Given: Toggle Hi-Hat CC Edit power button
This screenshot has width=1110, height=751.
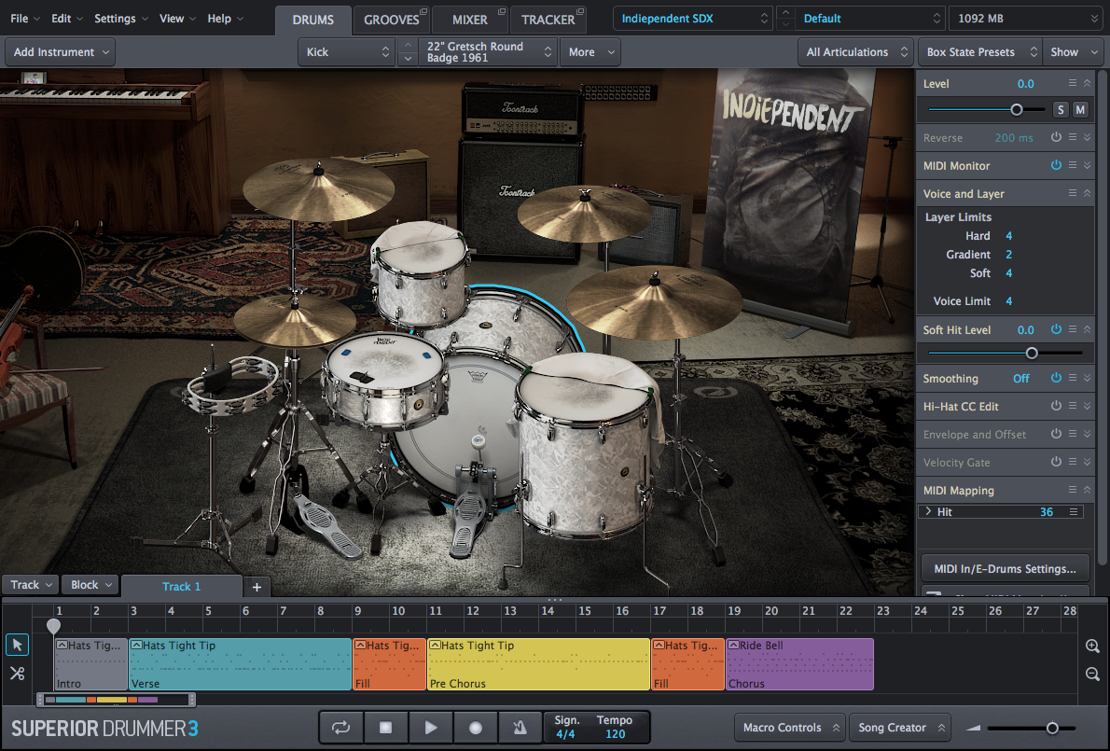Looking at the screenshot, I should coord(1056,406).
